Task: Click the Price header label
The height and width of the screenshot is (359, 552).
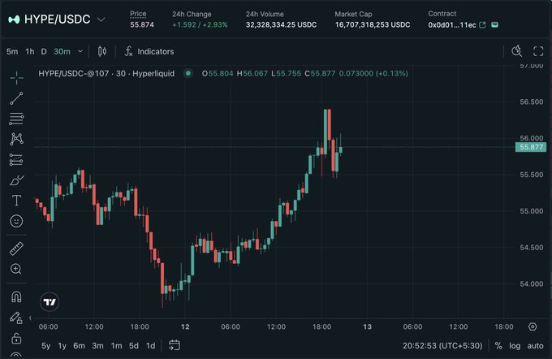Action: (x=138, y=14)
